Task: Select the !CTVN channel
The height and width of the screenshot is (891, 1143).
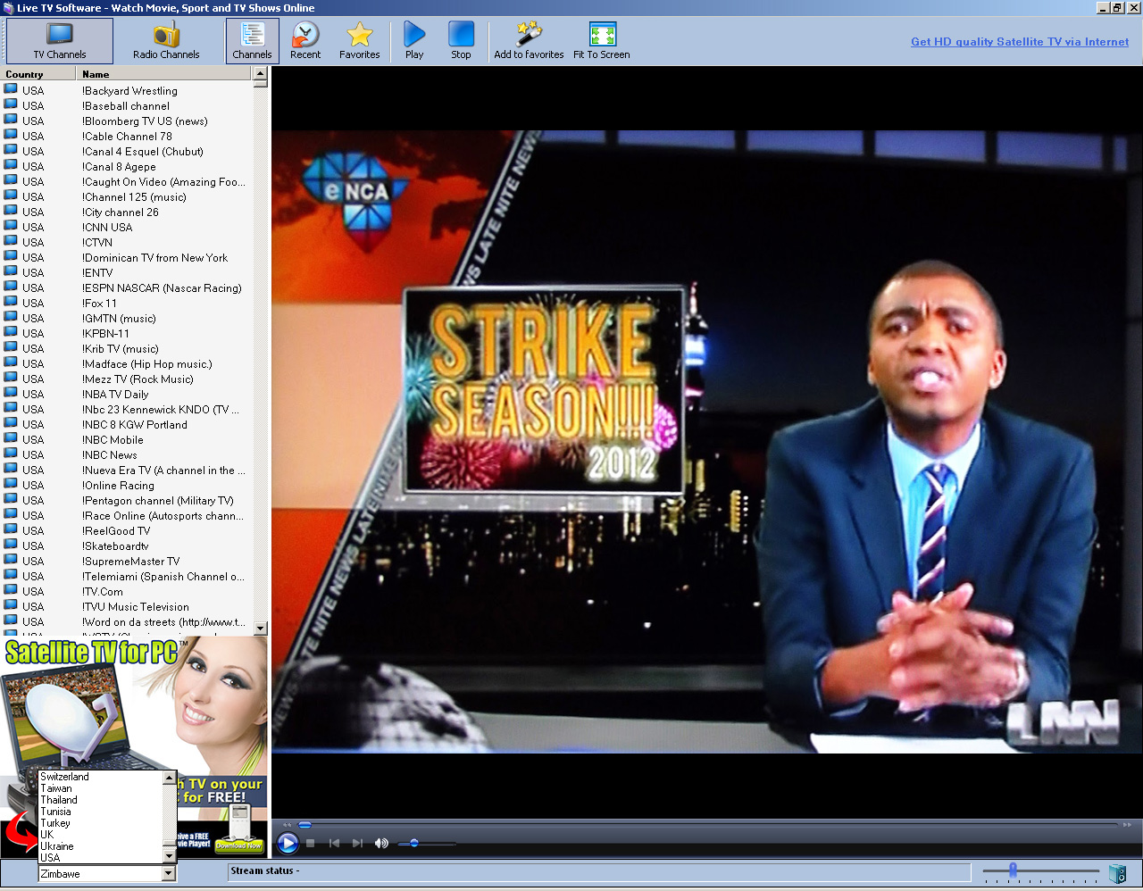Action: tap(127, 242)
